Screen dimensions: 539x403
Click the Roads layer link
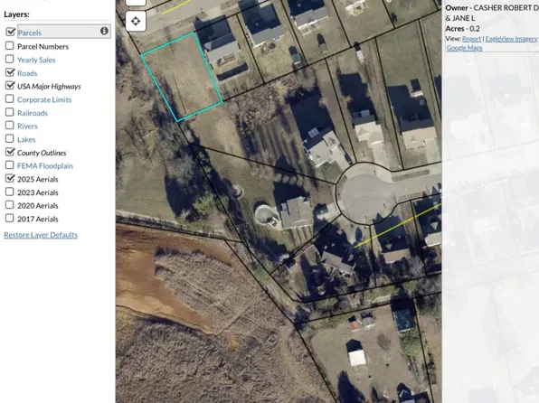27,73
